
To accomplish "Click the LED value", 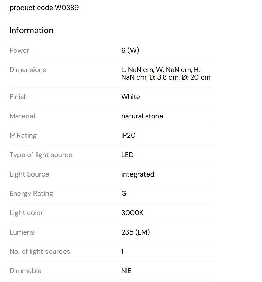I will (127, 155).
